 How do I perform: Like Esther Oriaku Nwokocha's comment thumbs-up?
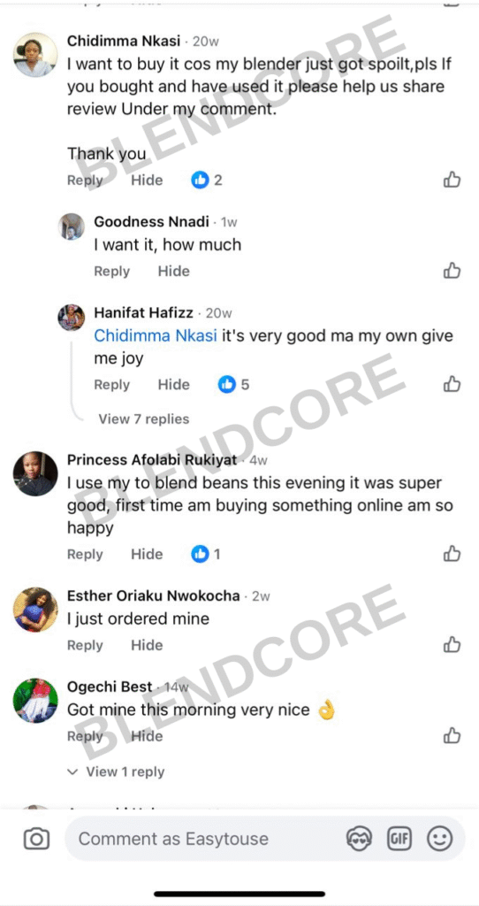(452, 644)
